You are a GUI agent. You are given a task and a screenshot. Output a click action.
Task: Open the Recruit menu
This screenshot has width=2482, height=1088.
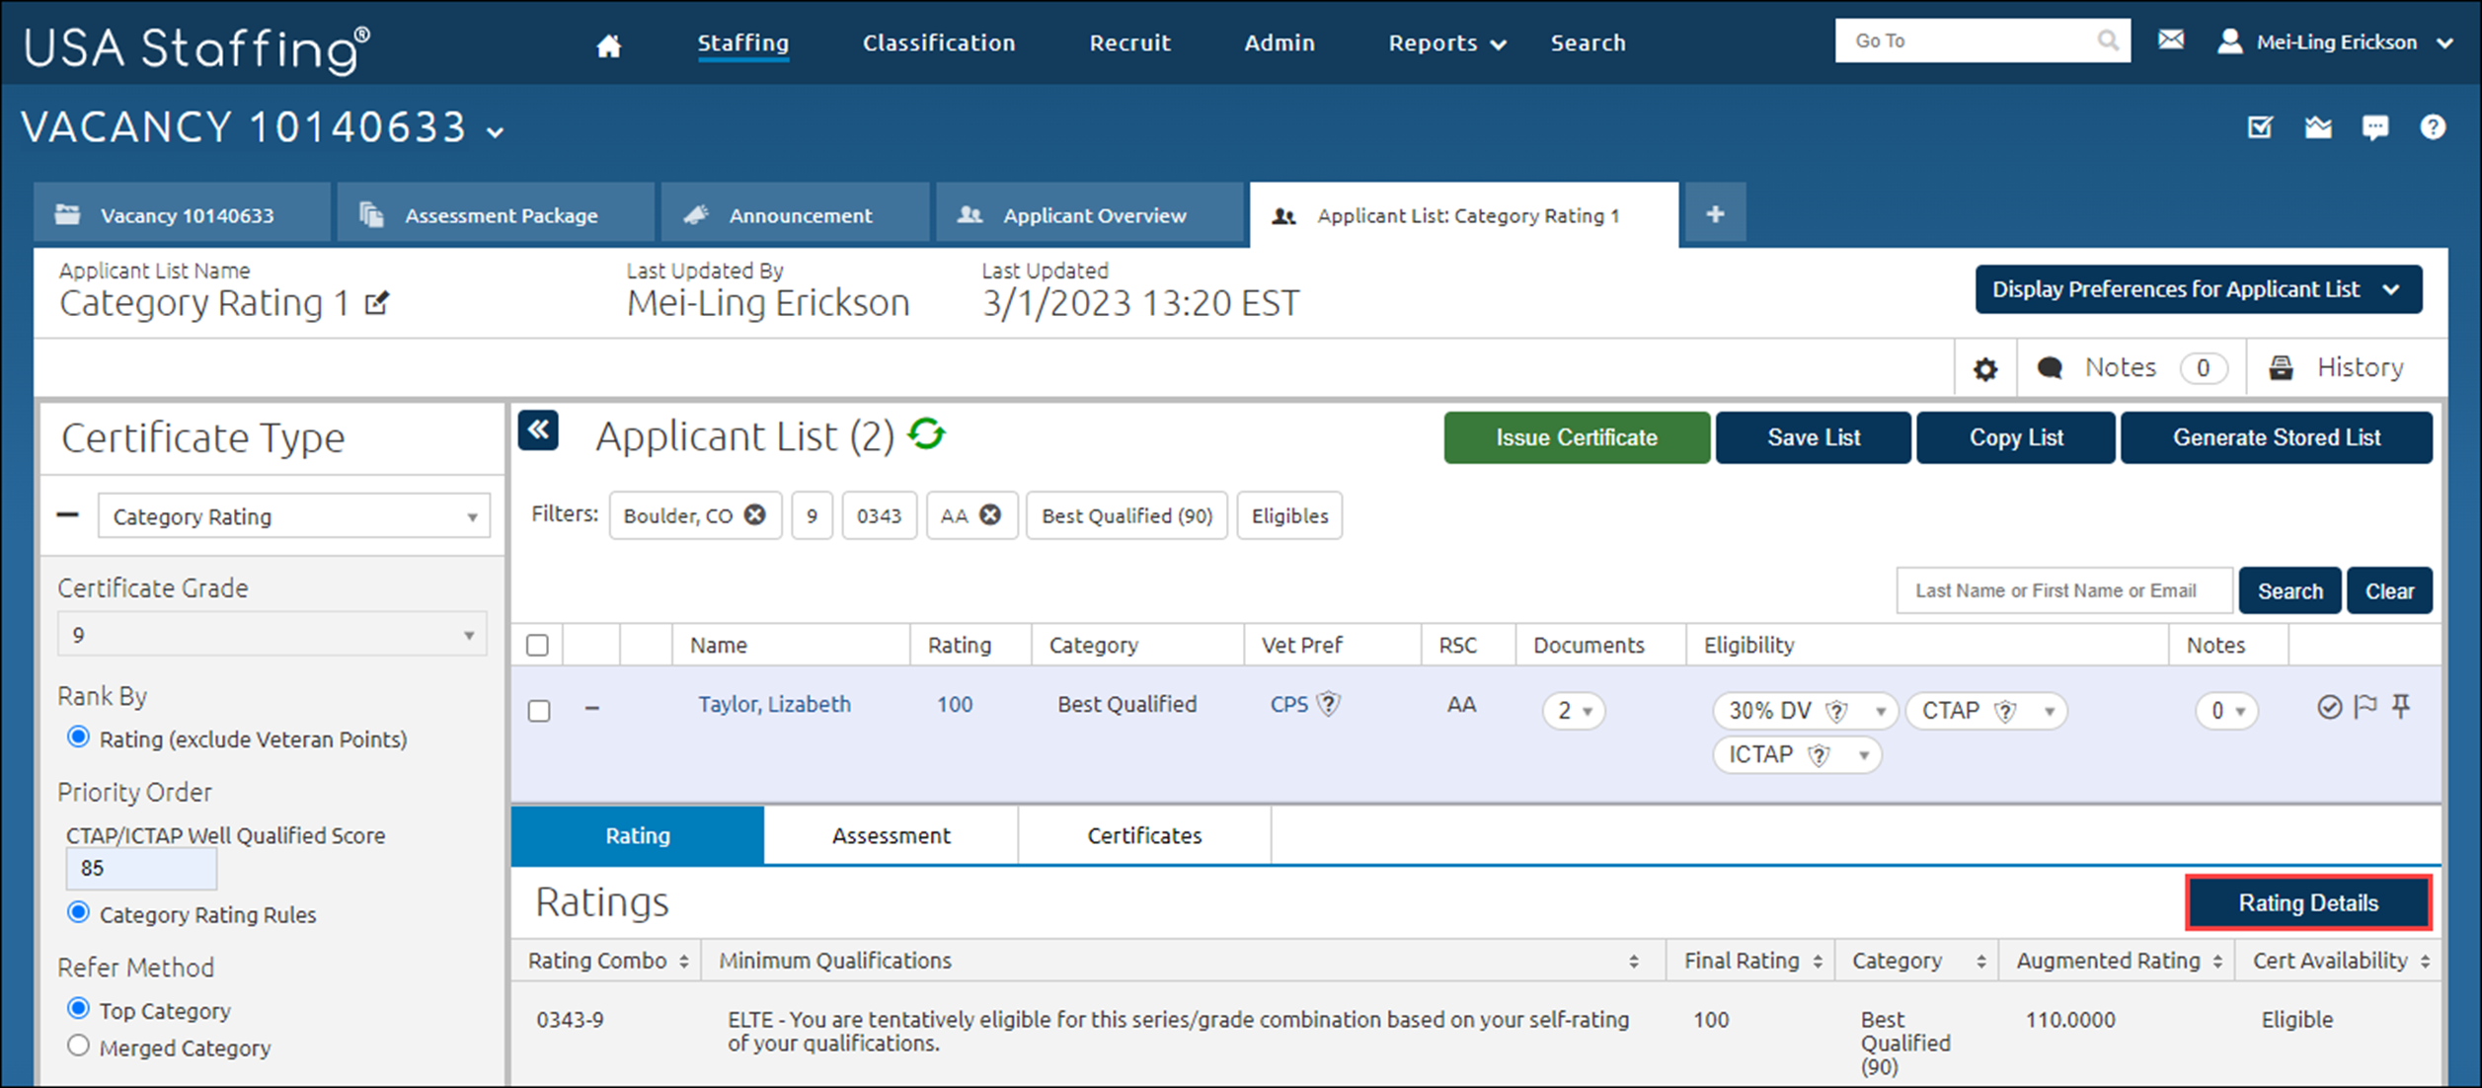1129,42
